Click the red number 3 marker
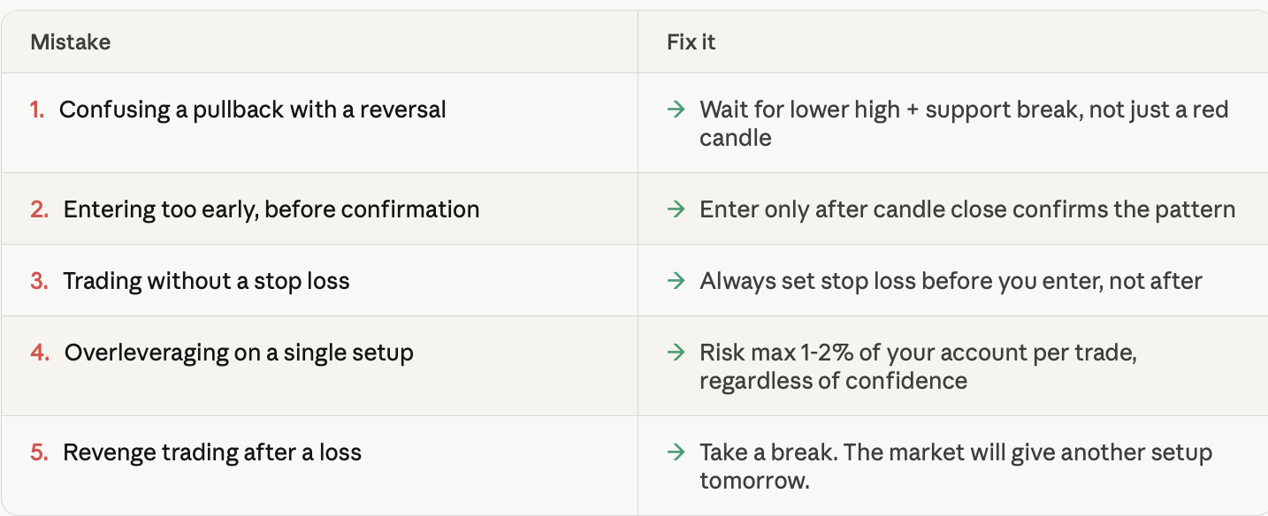 tap(39, 281)
